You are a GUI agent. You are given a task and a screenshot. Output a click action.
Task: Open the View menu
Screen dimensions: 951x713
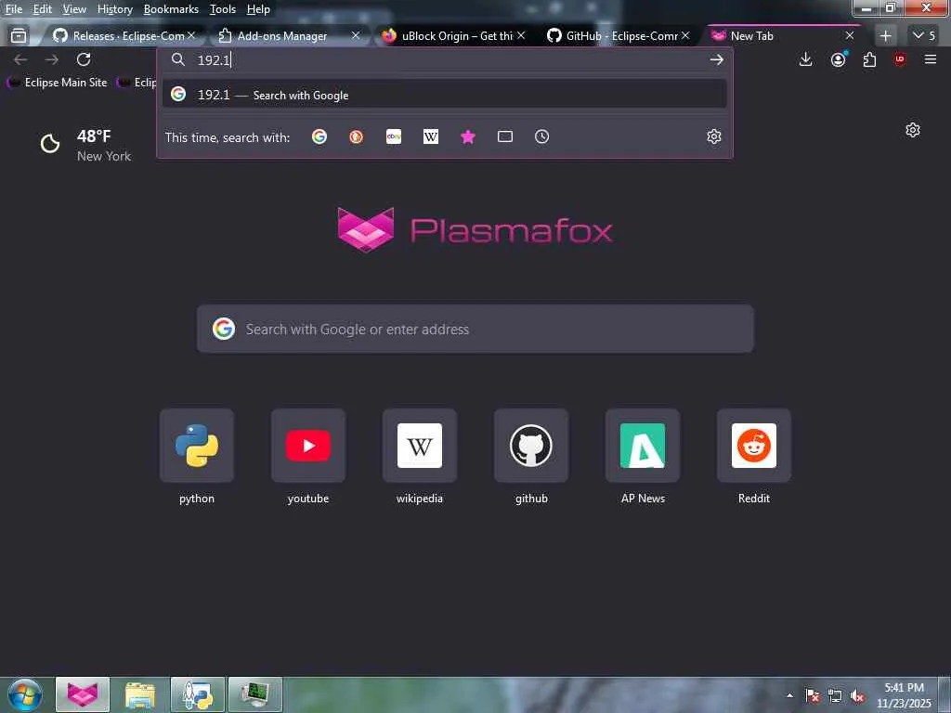tap(74, 9)
